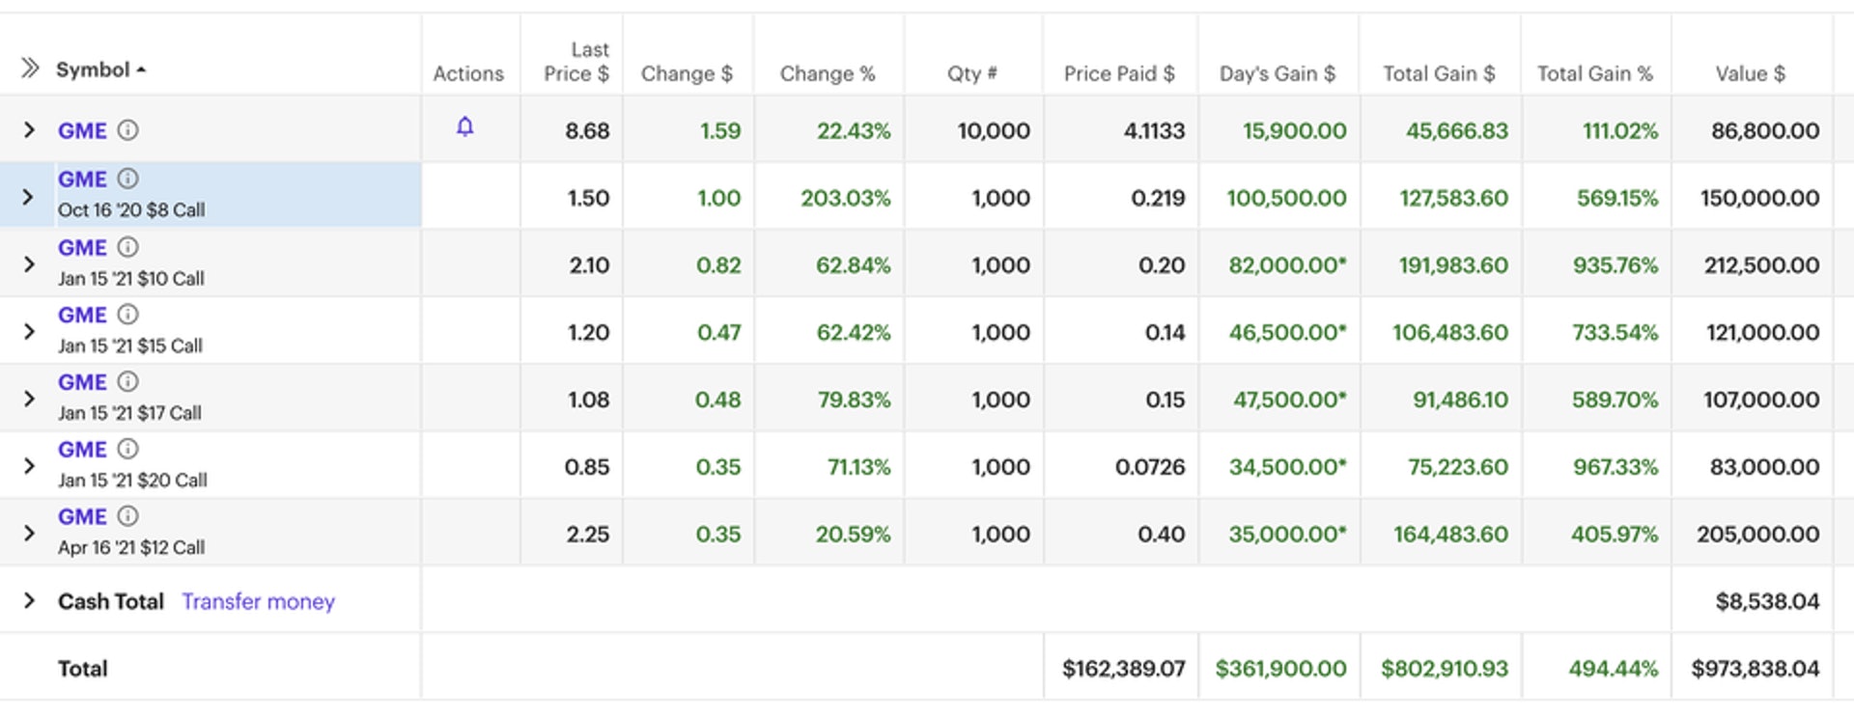The height and width of the screenshot is (718, 1854).
Task: Expand the Apr 16 '21 $12 Call row
Action: 29,534
